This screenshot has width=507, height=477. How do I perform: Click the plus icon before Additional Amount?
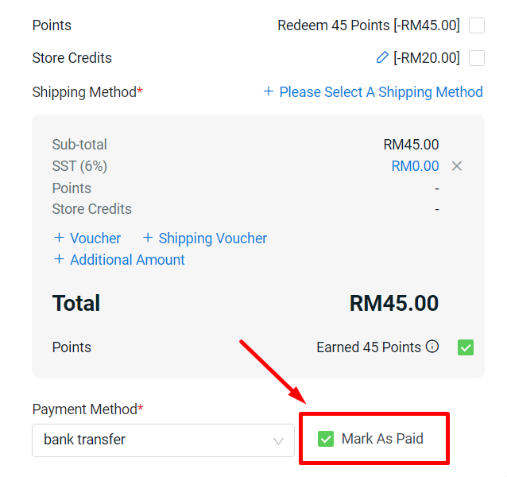(59, 259)
